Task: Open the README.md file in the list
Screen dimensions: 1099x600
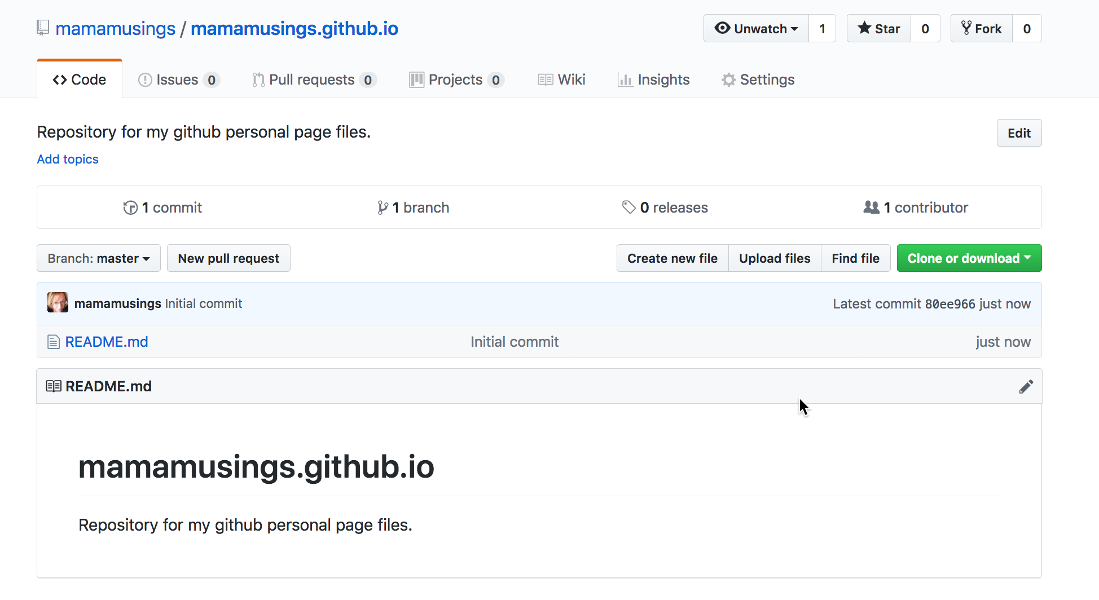Action: tap(107, 342)
